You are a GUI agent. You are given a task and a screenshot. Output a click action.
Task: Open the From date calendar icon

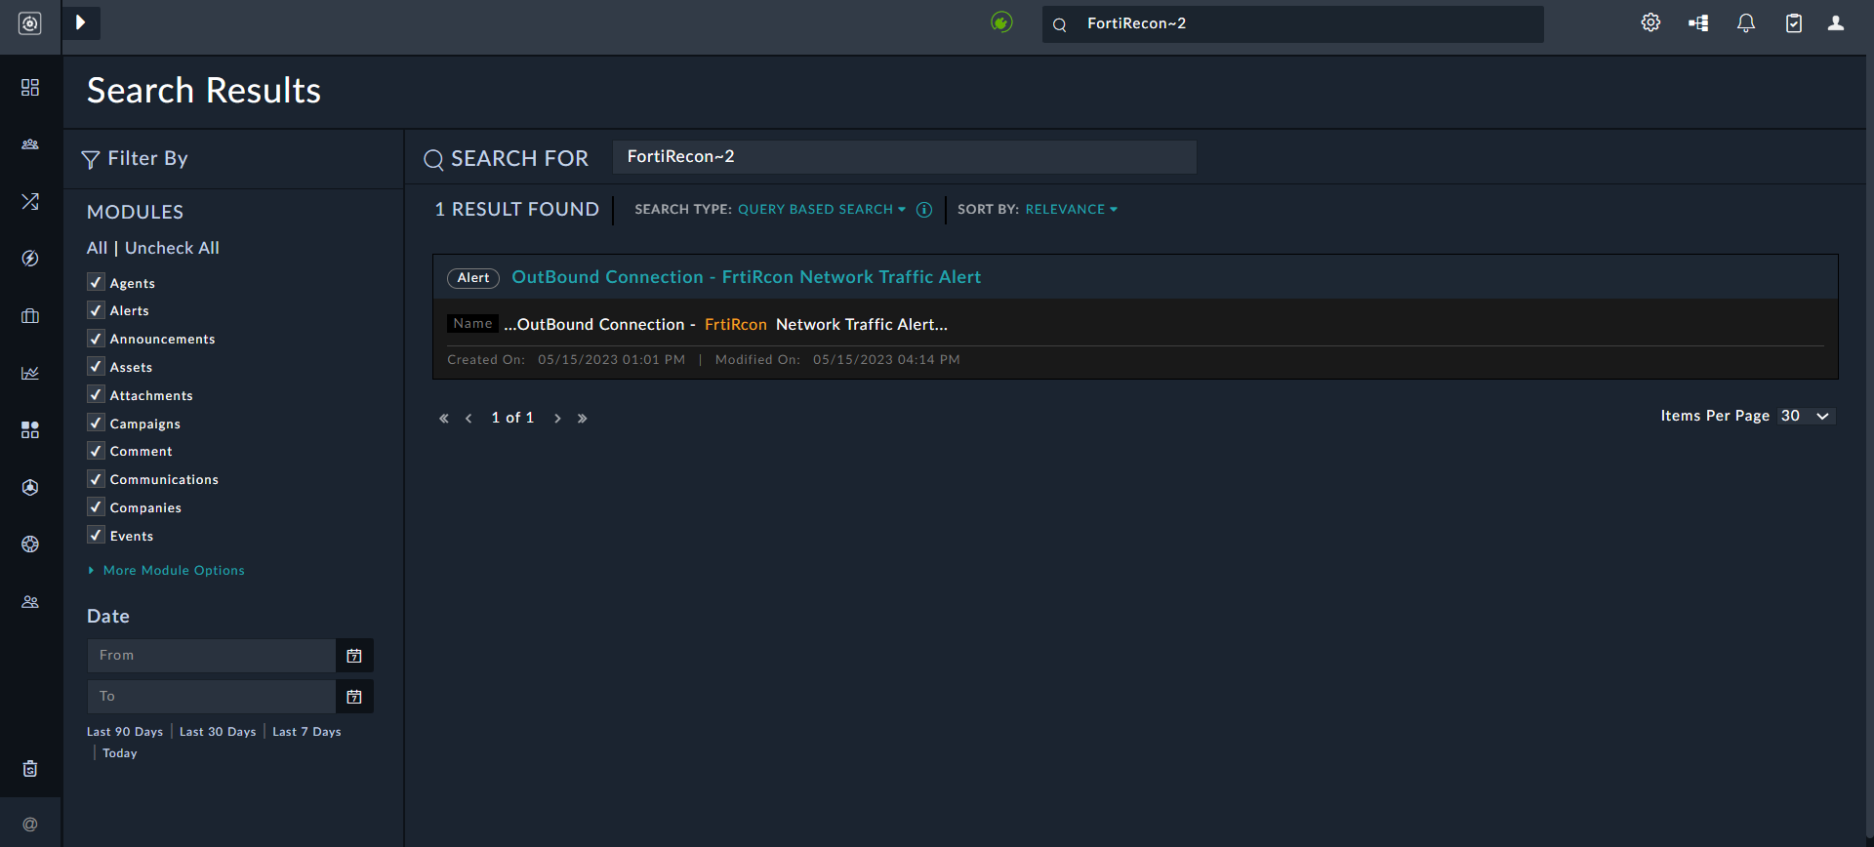point(354,656)
